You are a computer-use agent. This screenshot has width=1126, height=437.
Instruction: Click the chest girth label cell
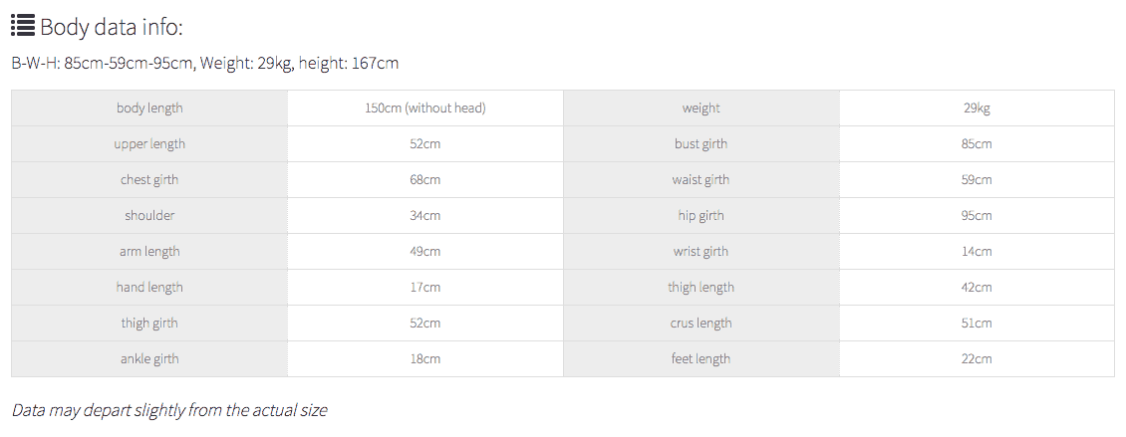(x=149, y=179)
